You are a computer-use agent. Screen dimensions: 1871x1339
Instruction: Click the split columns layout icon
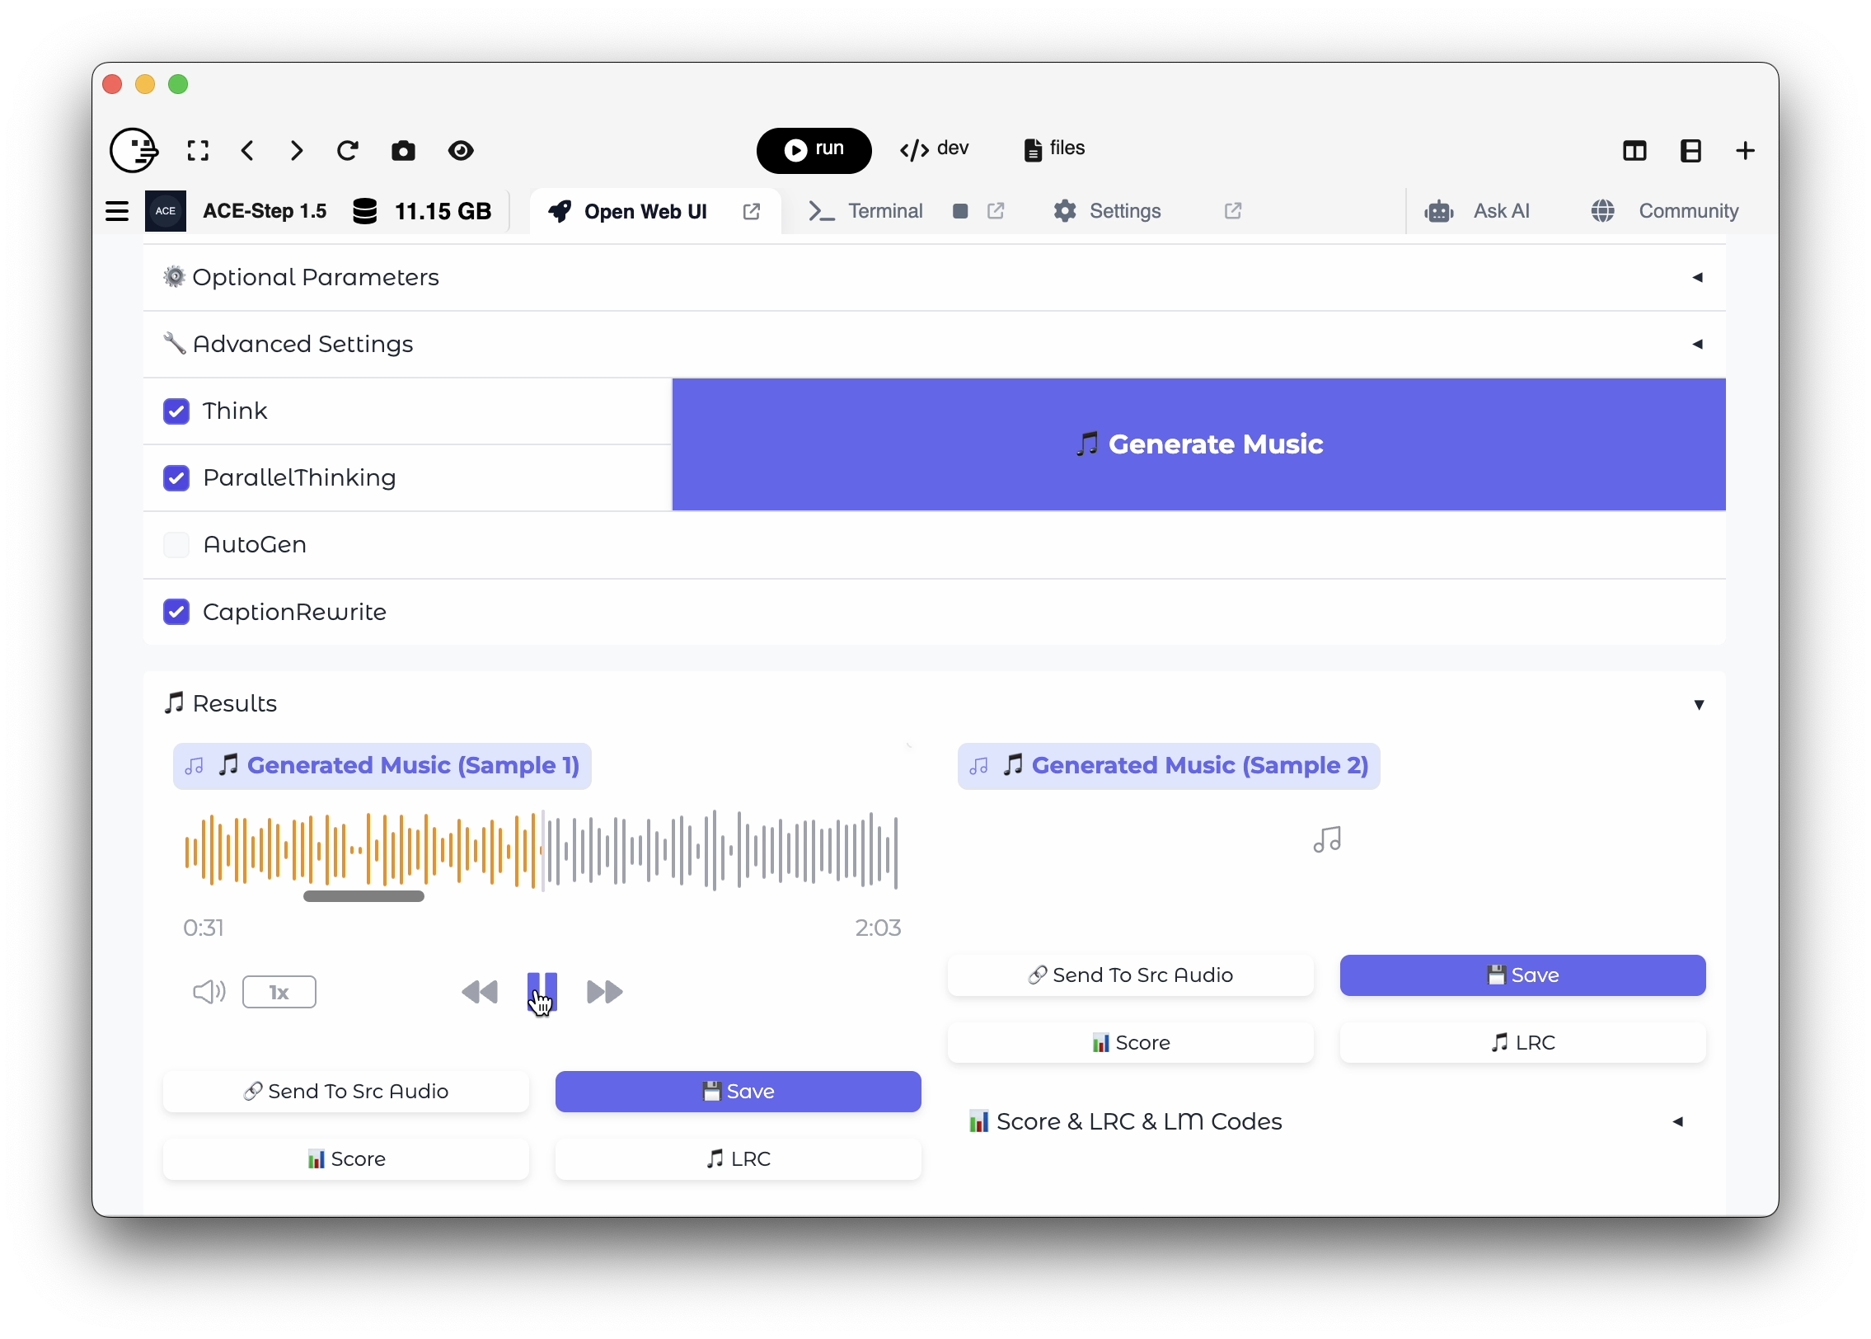(1634, 151)
